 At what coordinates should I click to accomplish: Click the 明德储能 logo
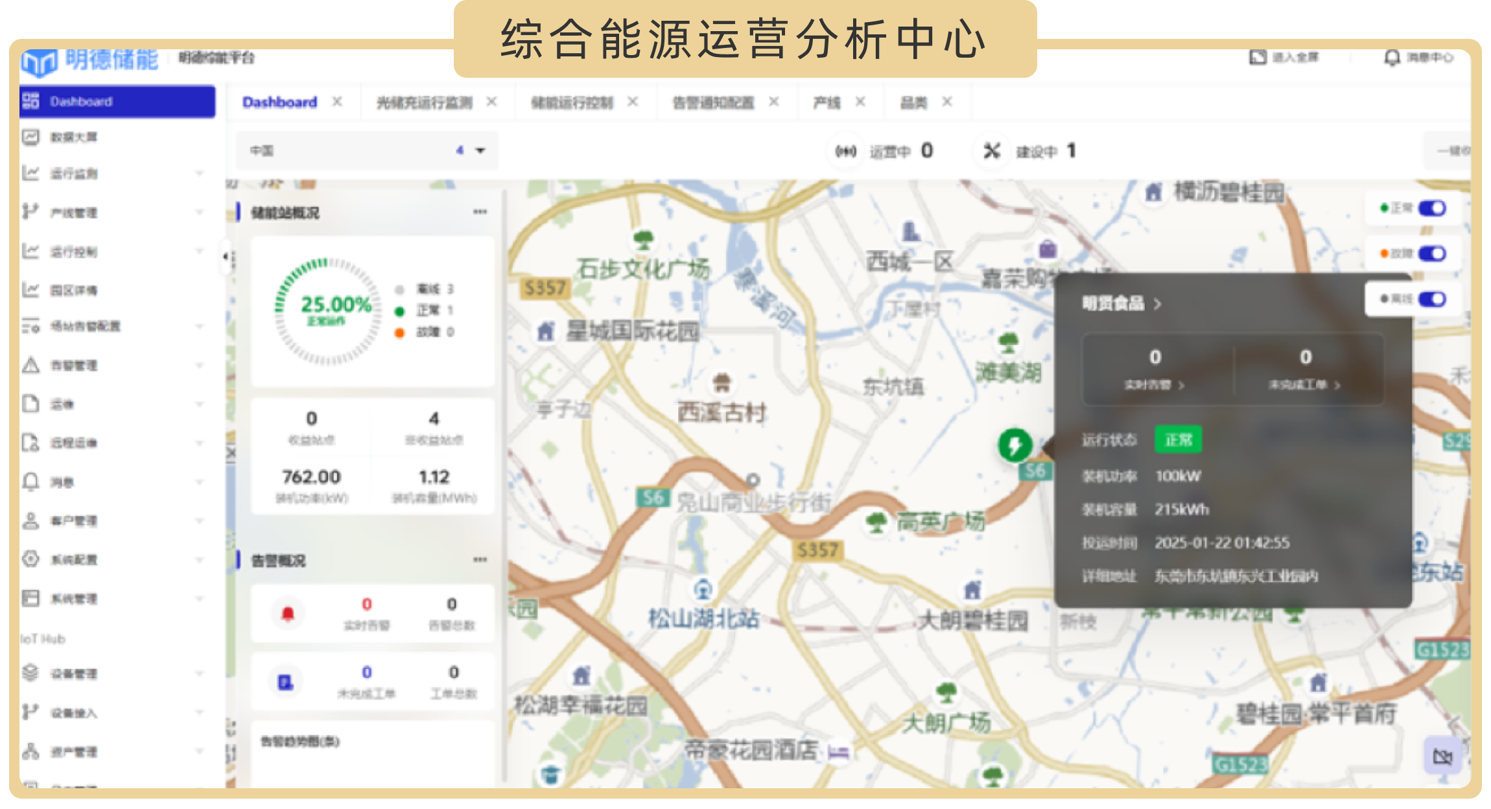(x=89, y=62)
